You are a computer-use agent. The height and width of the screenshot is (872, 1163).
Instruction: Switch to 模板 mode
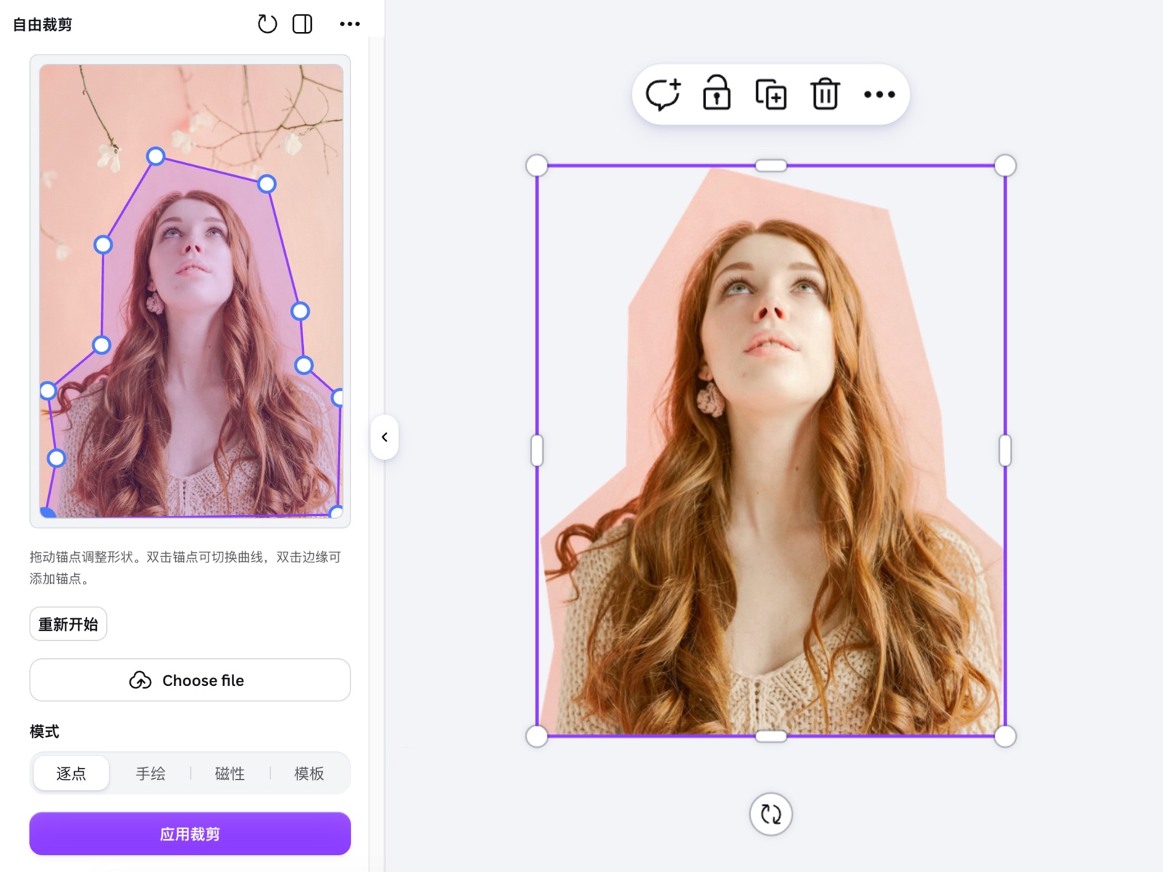309,773
